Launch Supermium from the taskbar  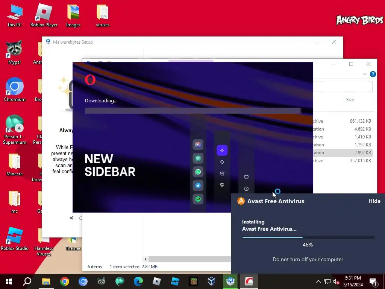[x=120, y=281]
